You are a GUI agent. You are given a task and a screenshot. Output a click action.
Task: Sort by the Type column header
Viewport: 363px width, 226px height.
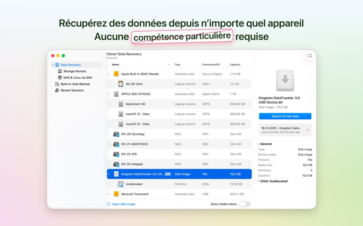pos(177,65)
